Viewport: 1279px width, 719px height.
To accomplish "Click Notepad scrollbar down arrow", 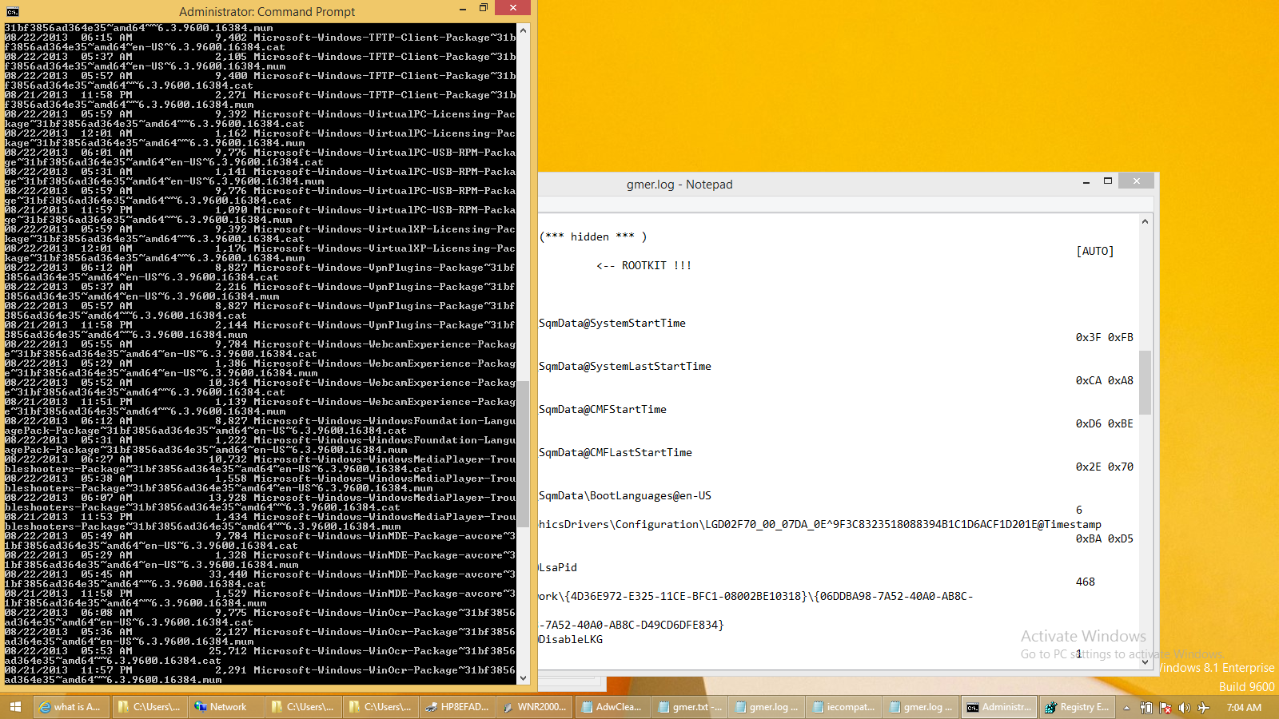I will (1145, 661).
